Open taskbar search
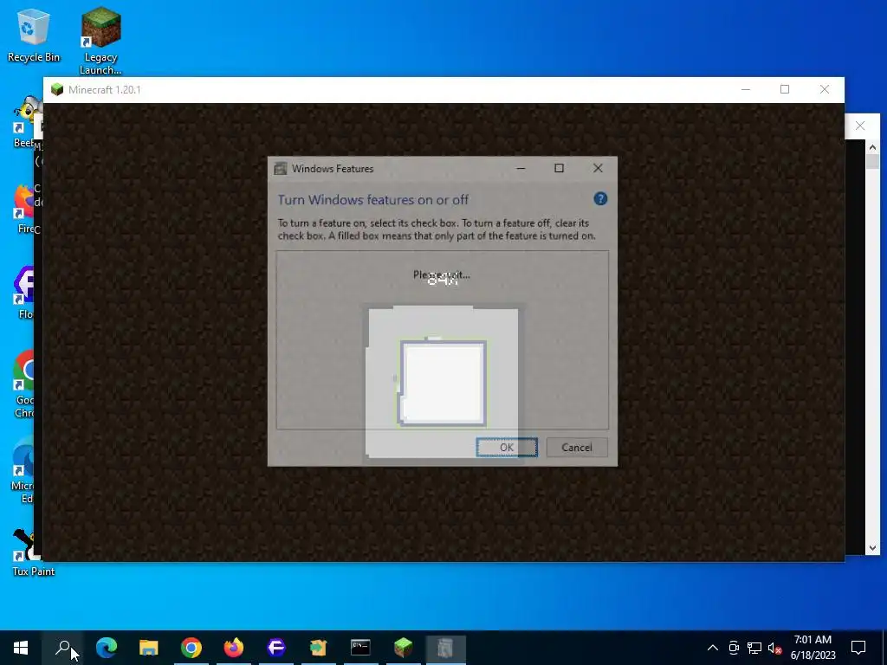Viewport: 887px width, 665px height. pos(62,648)
